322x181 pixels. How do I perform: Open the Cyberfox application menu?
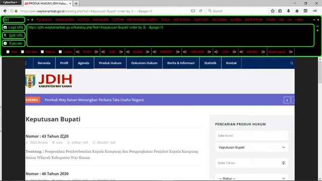(x=10, y=2)
